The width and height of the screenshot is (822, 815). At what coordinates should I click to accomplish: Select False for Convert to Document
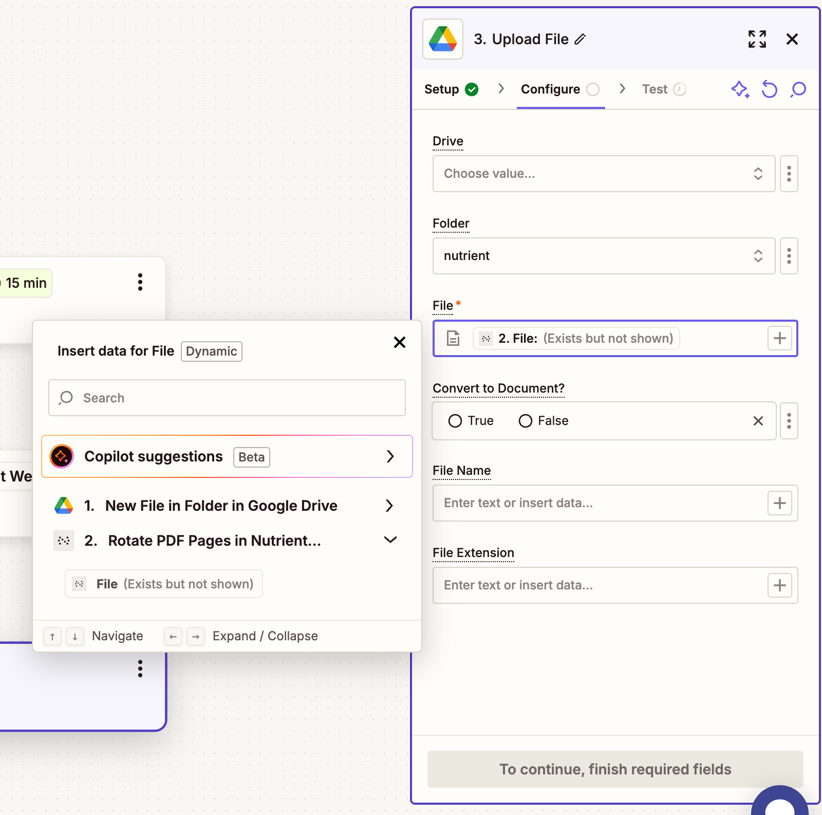pyautogui.click(x=525, y=420)
